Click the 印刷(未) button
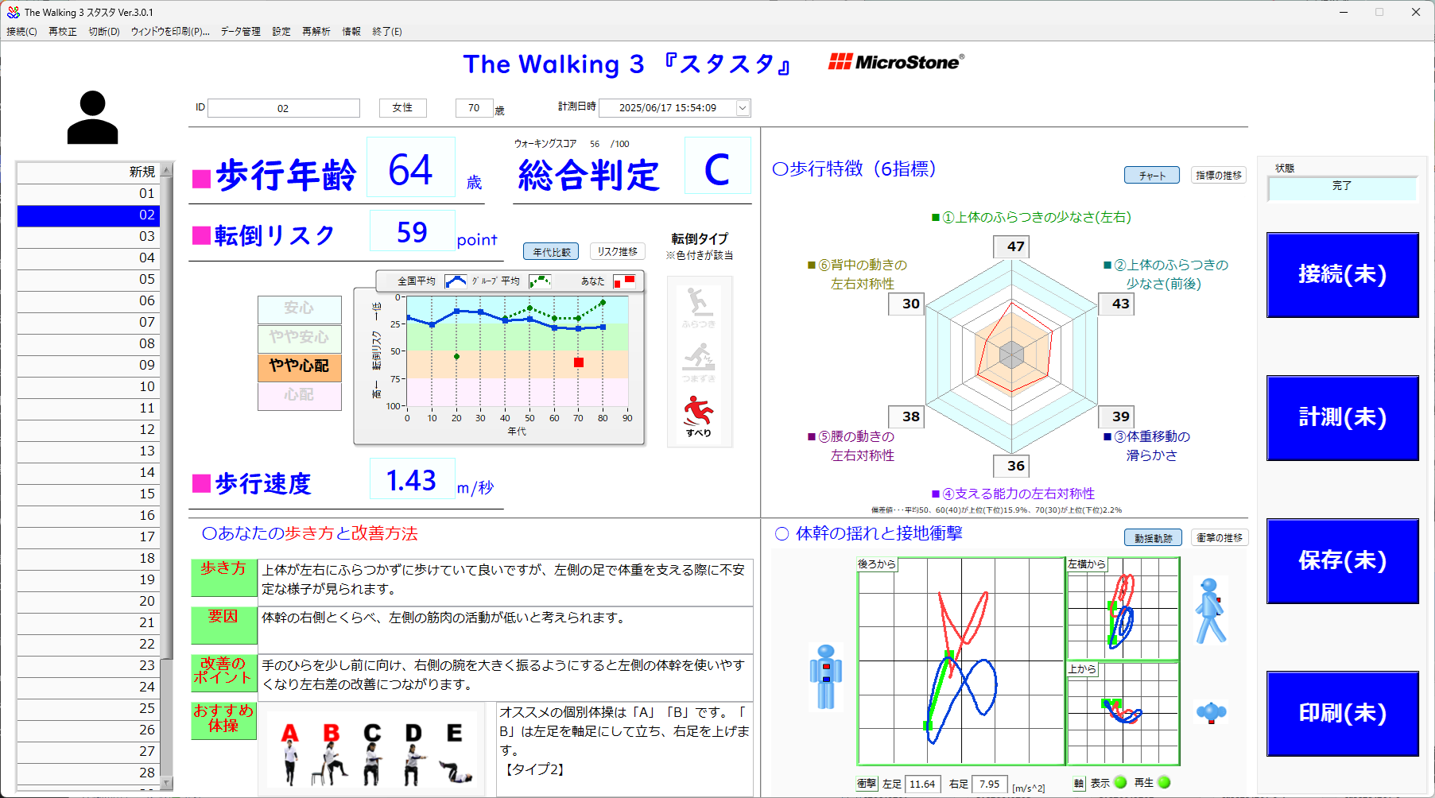This screenshot has height=798, width=1435. pyautogui.click(x=1342, y=714)
